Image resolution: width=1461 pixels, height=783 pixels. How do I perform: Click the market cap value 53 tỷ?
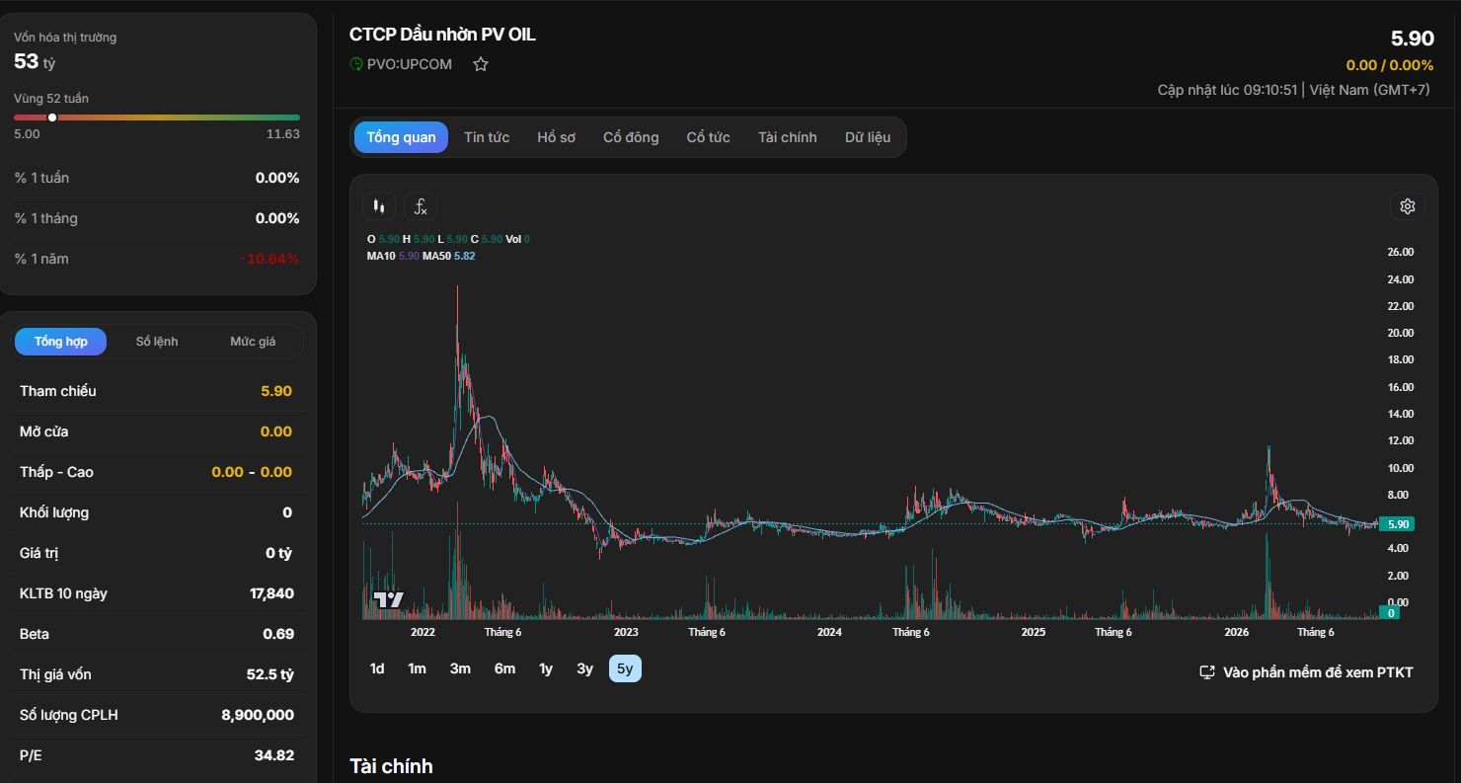pyautogui.click(x=35, y=61)
